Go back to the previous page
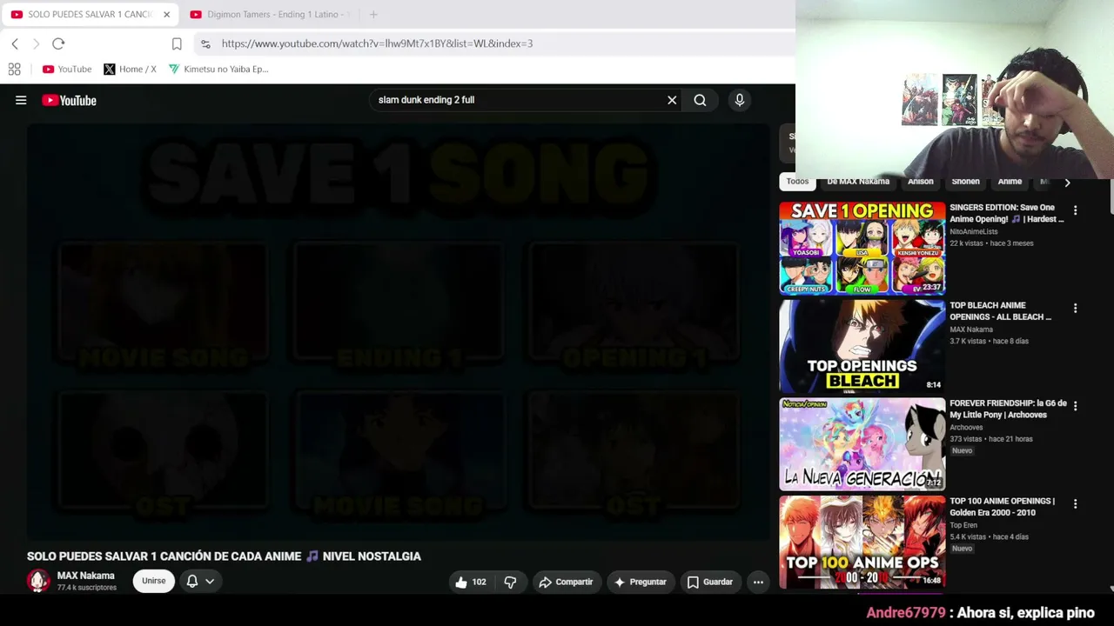 [15, 43]
